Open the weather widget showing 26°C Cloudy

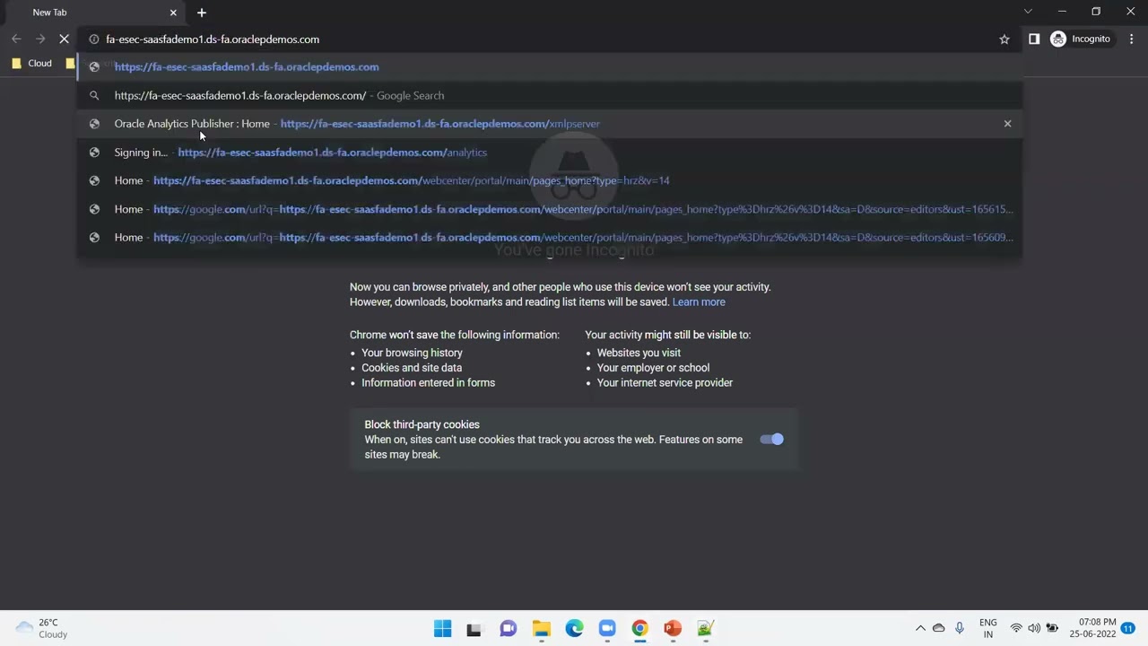[x=42, y=628]
